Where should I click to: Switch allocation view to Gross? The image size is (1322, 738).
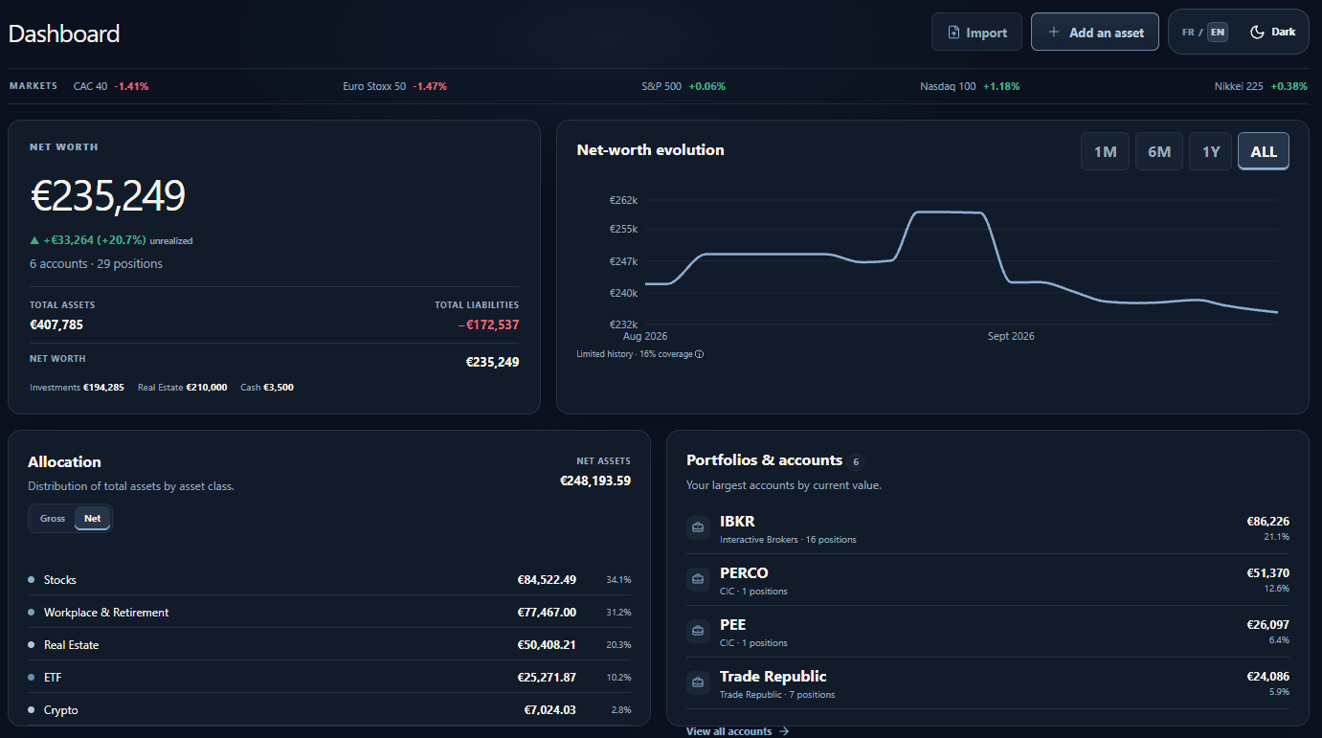pyautogui.click(x=53, y=519)
